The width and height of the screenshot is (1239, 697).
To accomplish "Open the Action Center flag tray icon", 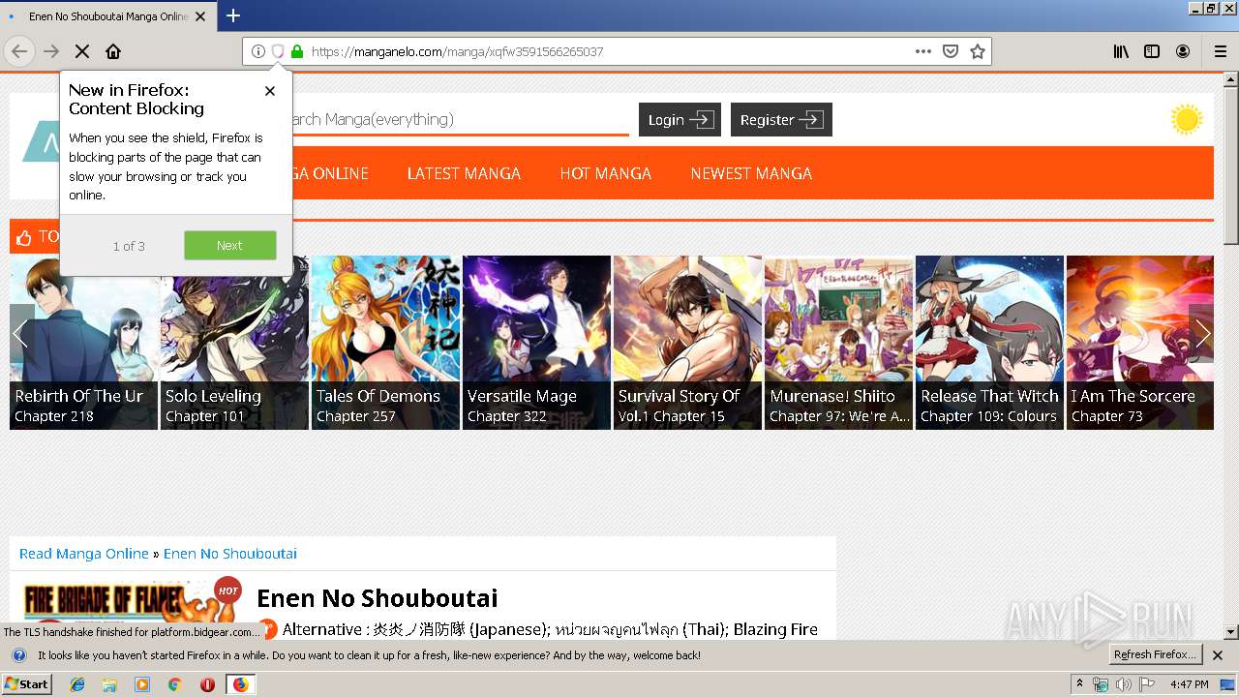I will (1146, 684).
